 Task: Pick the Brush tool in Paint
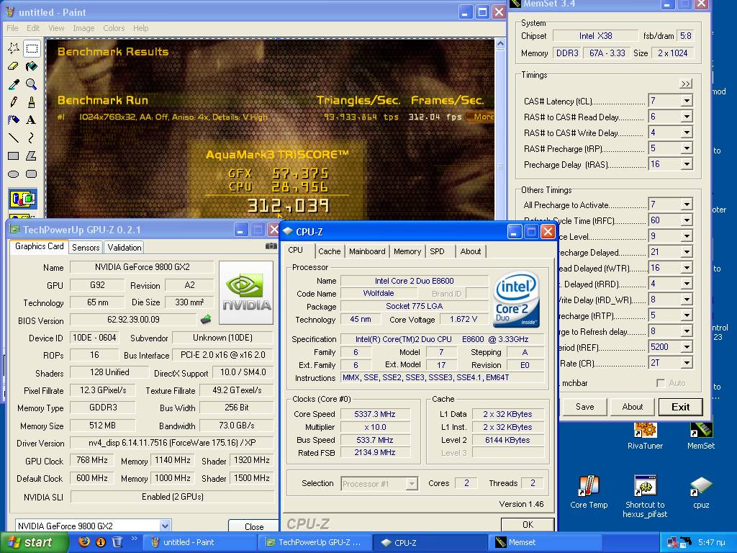click(x=32, y=102)
